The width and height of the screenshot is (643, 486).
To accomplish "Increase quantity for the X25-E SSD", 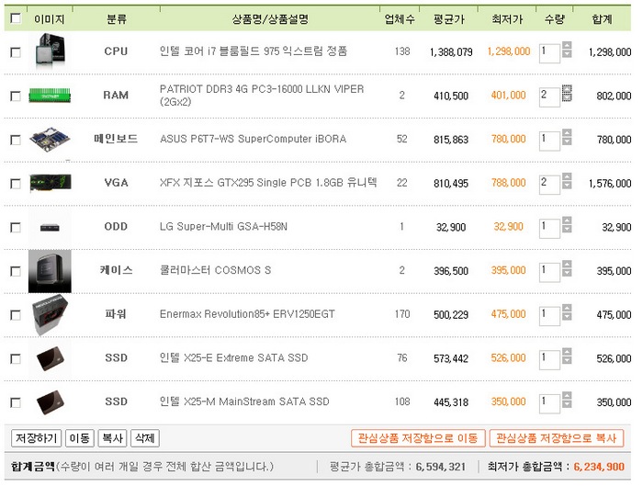I will pyautogui.click(x=567, y=352).
